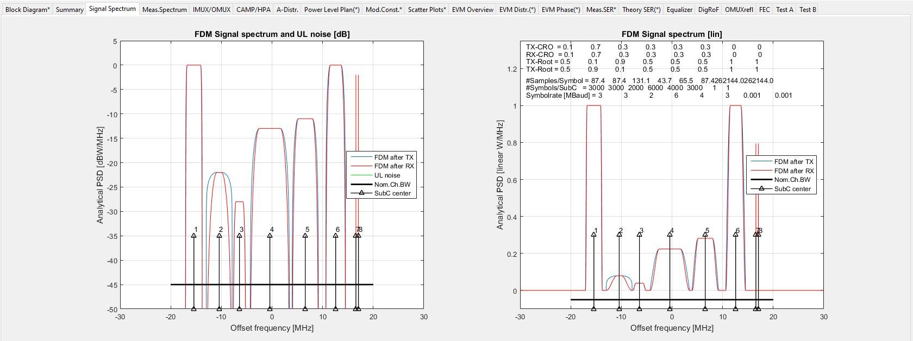Go to the Meas.SER* tab
Screen dimensions: 913x341
click(601, 10)
